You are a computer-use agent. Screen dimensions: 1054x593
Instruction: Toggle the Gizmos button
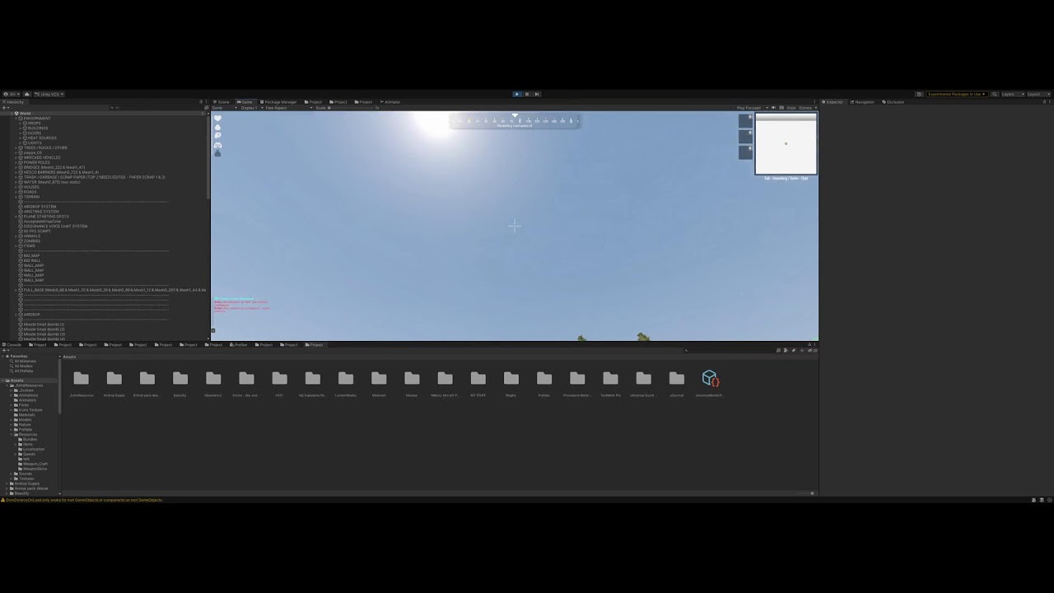[804, 108]
